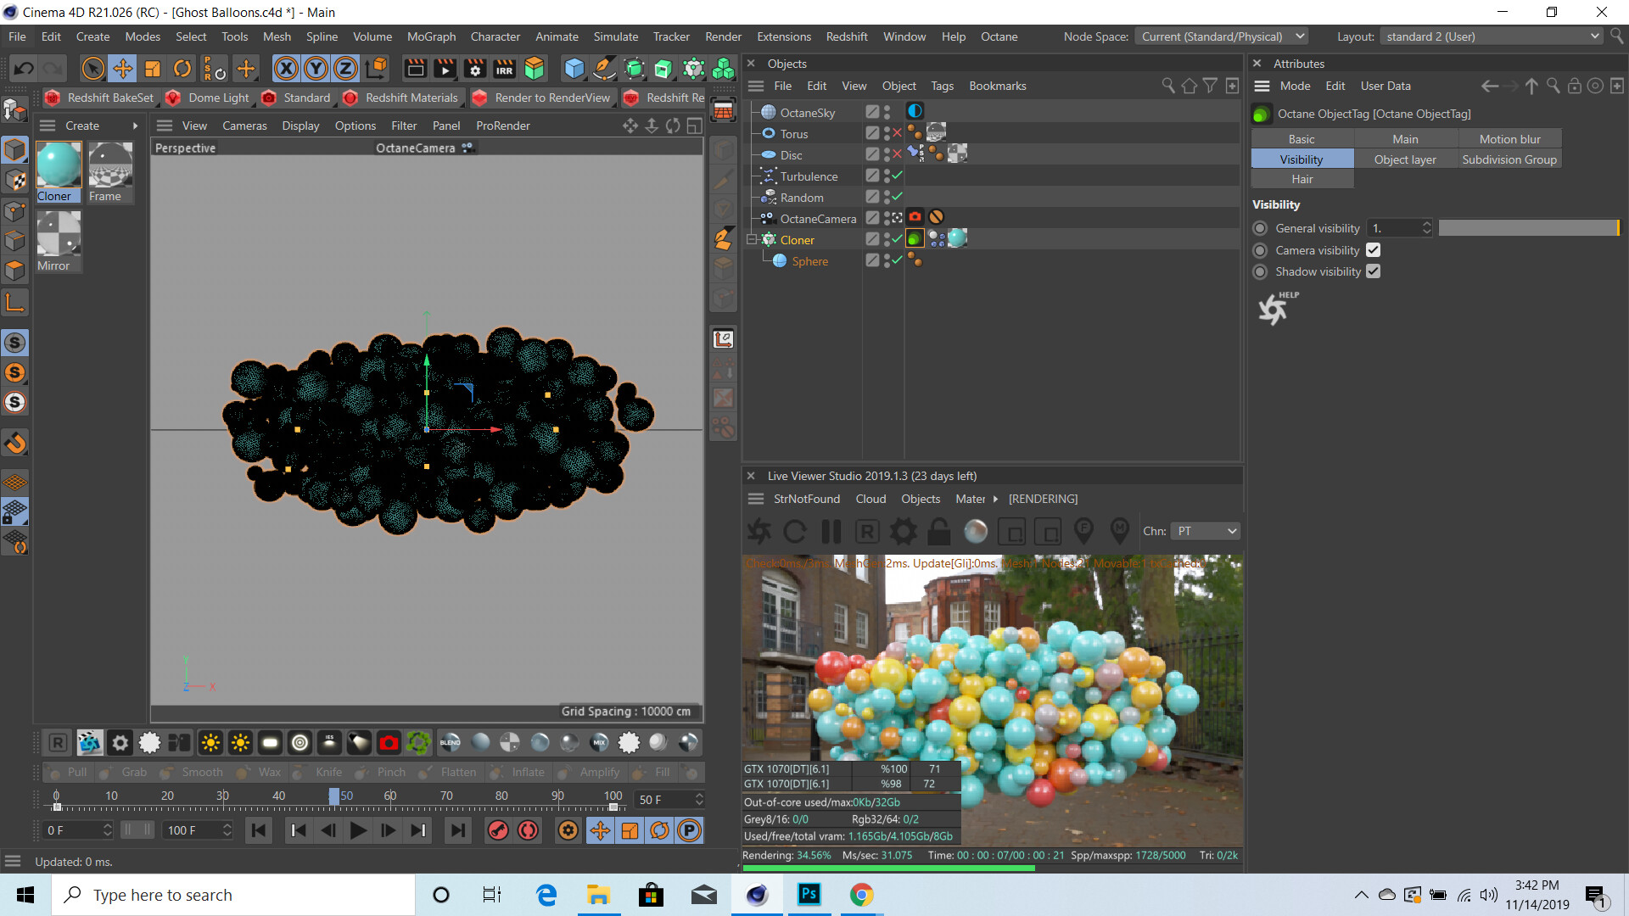Toggle Camera visibility checkbox
The height and width of the screenshot is (916, 1629).
pyautogui.click(x=1373, y=250)
